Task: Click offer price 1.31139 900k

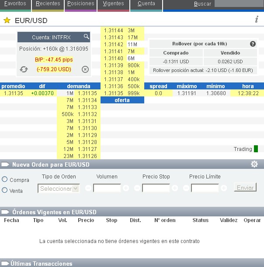Action: click(x=122, y=65)
